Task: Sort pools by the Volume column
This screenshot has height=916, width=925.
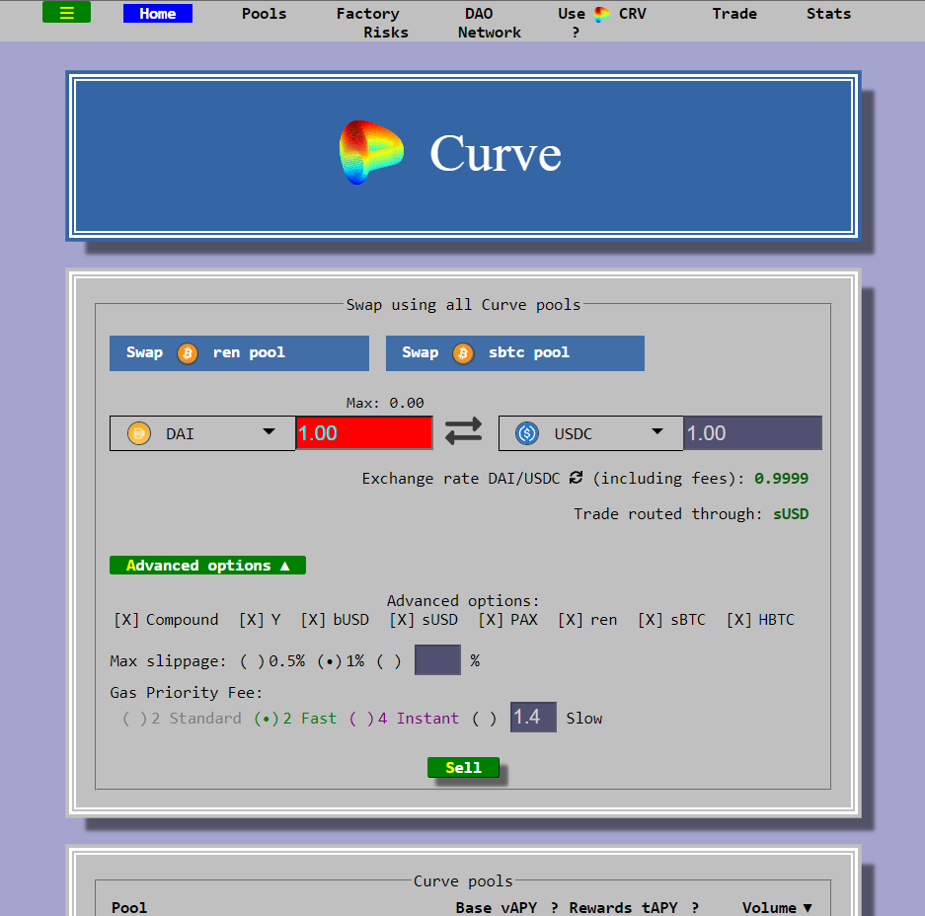Action: point(777,907)
